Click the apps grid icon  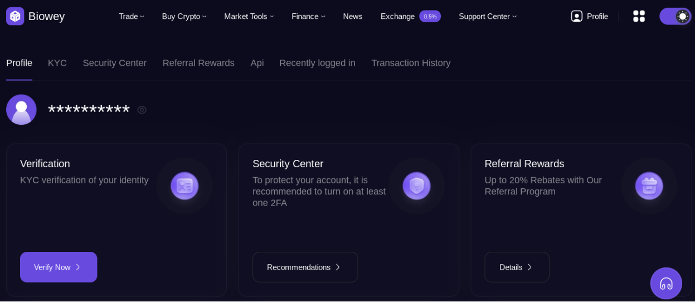639,16
